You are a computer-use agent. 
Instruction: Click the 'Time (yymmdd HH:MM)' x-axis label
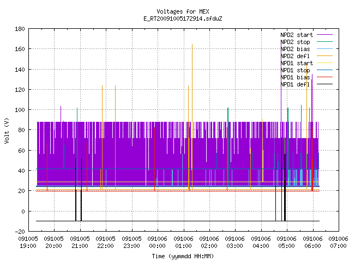tap(183, 256)
